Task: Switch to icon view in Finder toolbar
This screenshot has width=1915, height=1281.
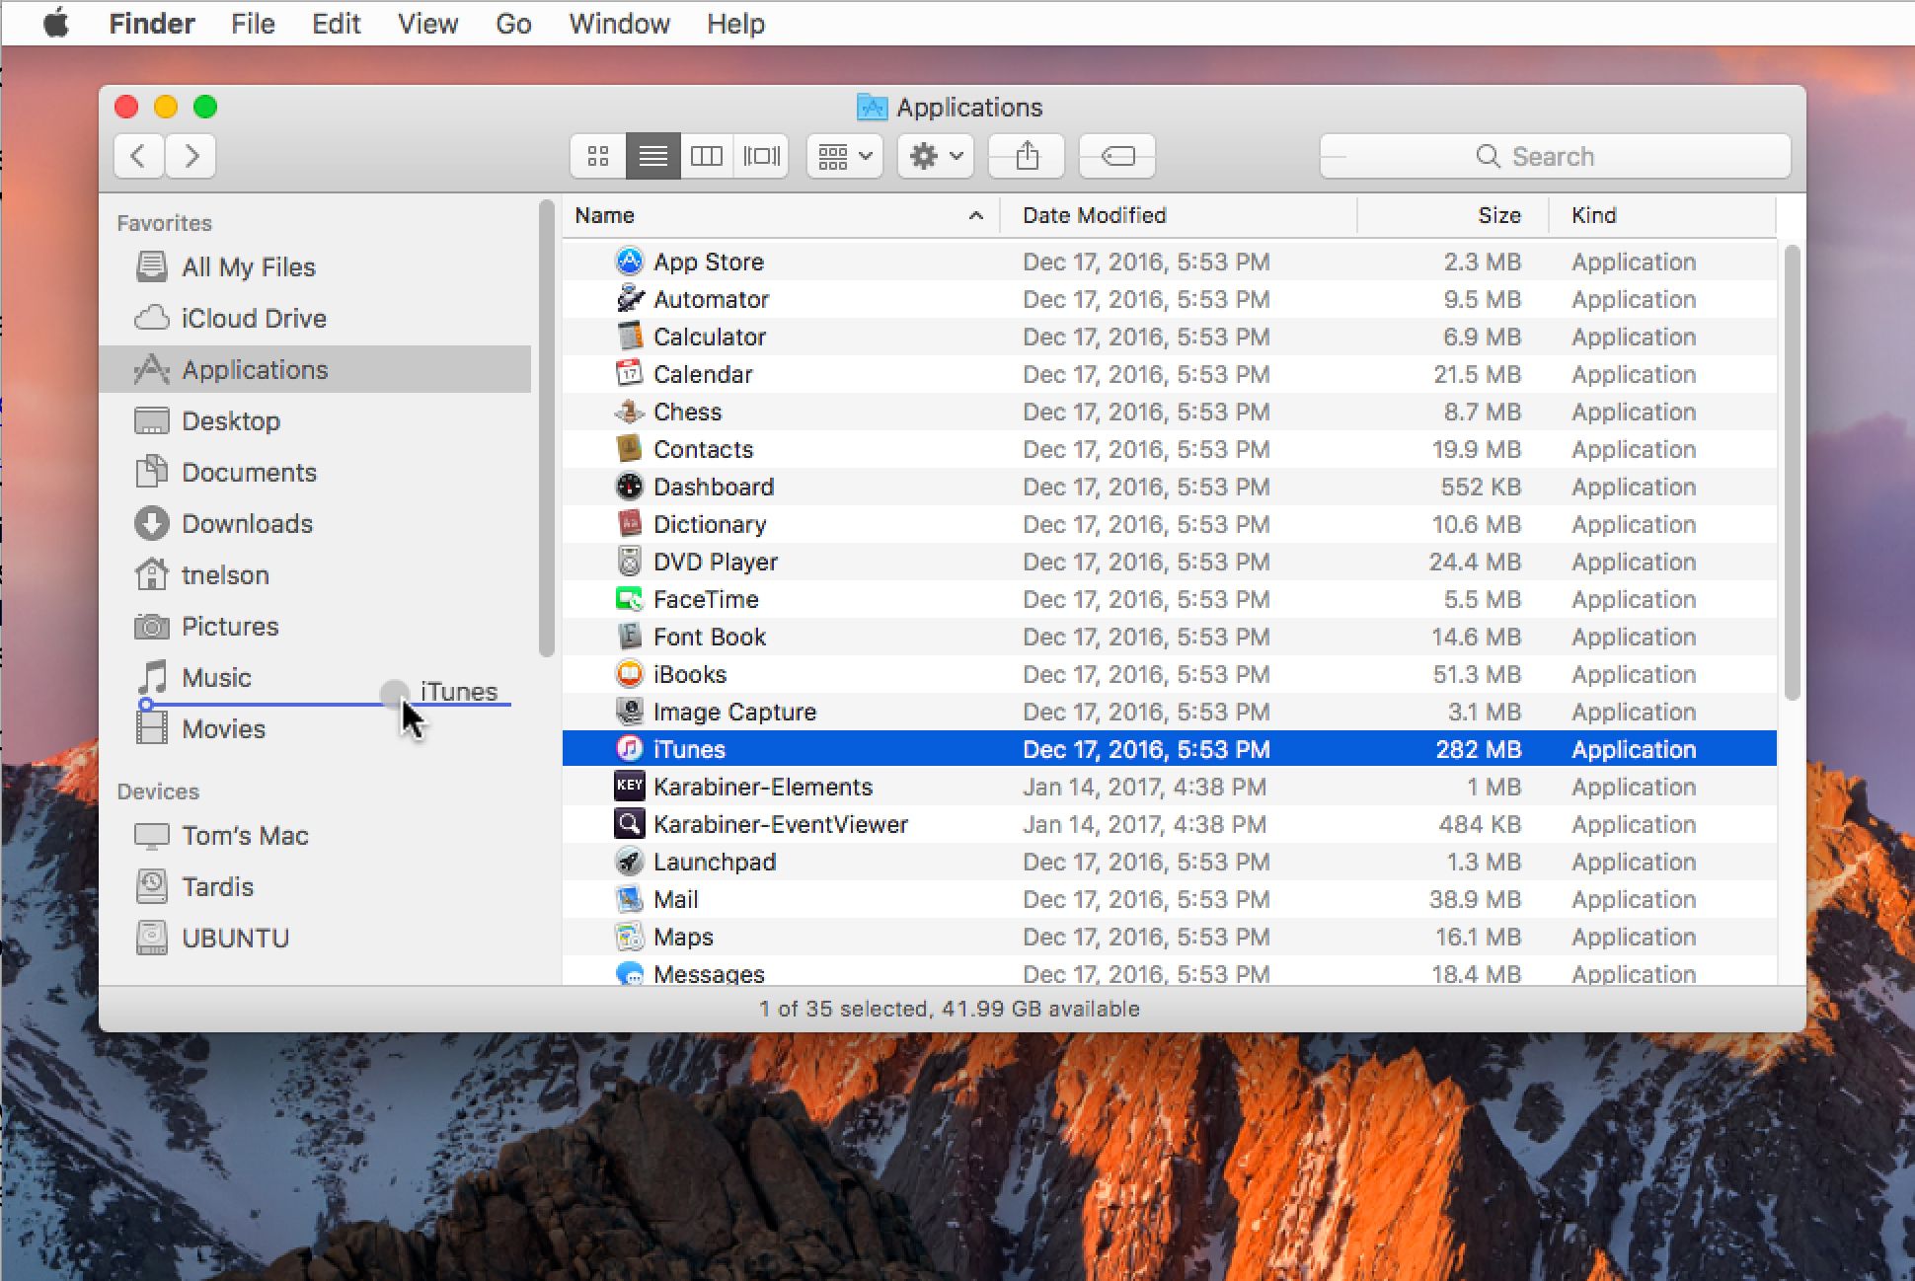Action: 599,154
